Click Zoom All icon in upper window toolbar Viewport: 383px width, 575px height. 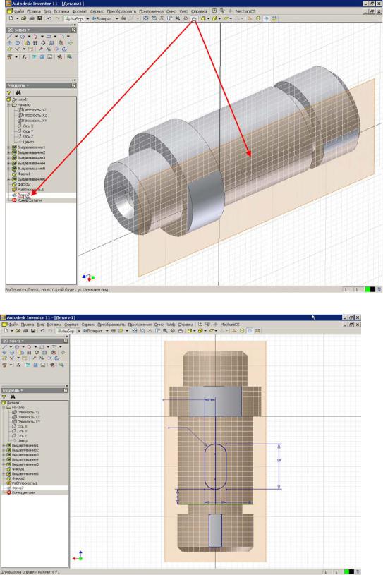pos(146,18)
